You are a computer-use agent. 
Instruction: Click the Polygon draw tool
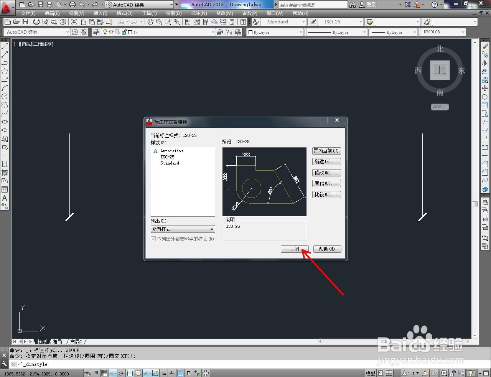point(5,71)
